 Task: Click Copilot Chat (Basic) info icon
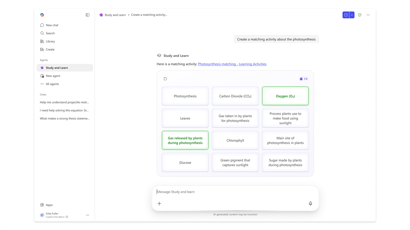(x=67, y=217)
